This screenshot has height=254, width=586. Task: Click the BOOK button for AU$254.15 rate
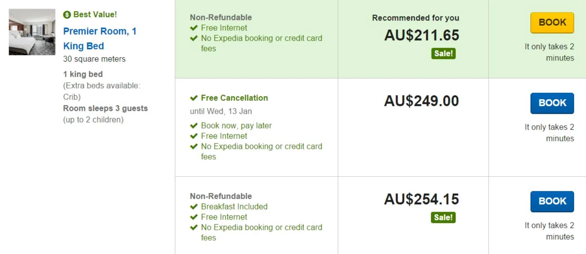click(552, 201)
